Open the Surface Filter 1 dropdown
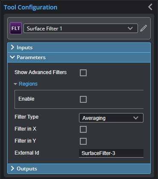The height and width of the screenshot is (179, 158). tap(81, 28)
